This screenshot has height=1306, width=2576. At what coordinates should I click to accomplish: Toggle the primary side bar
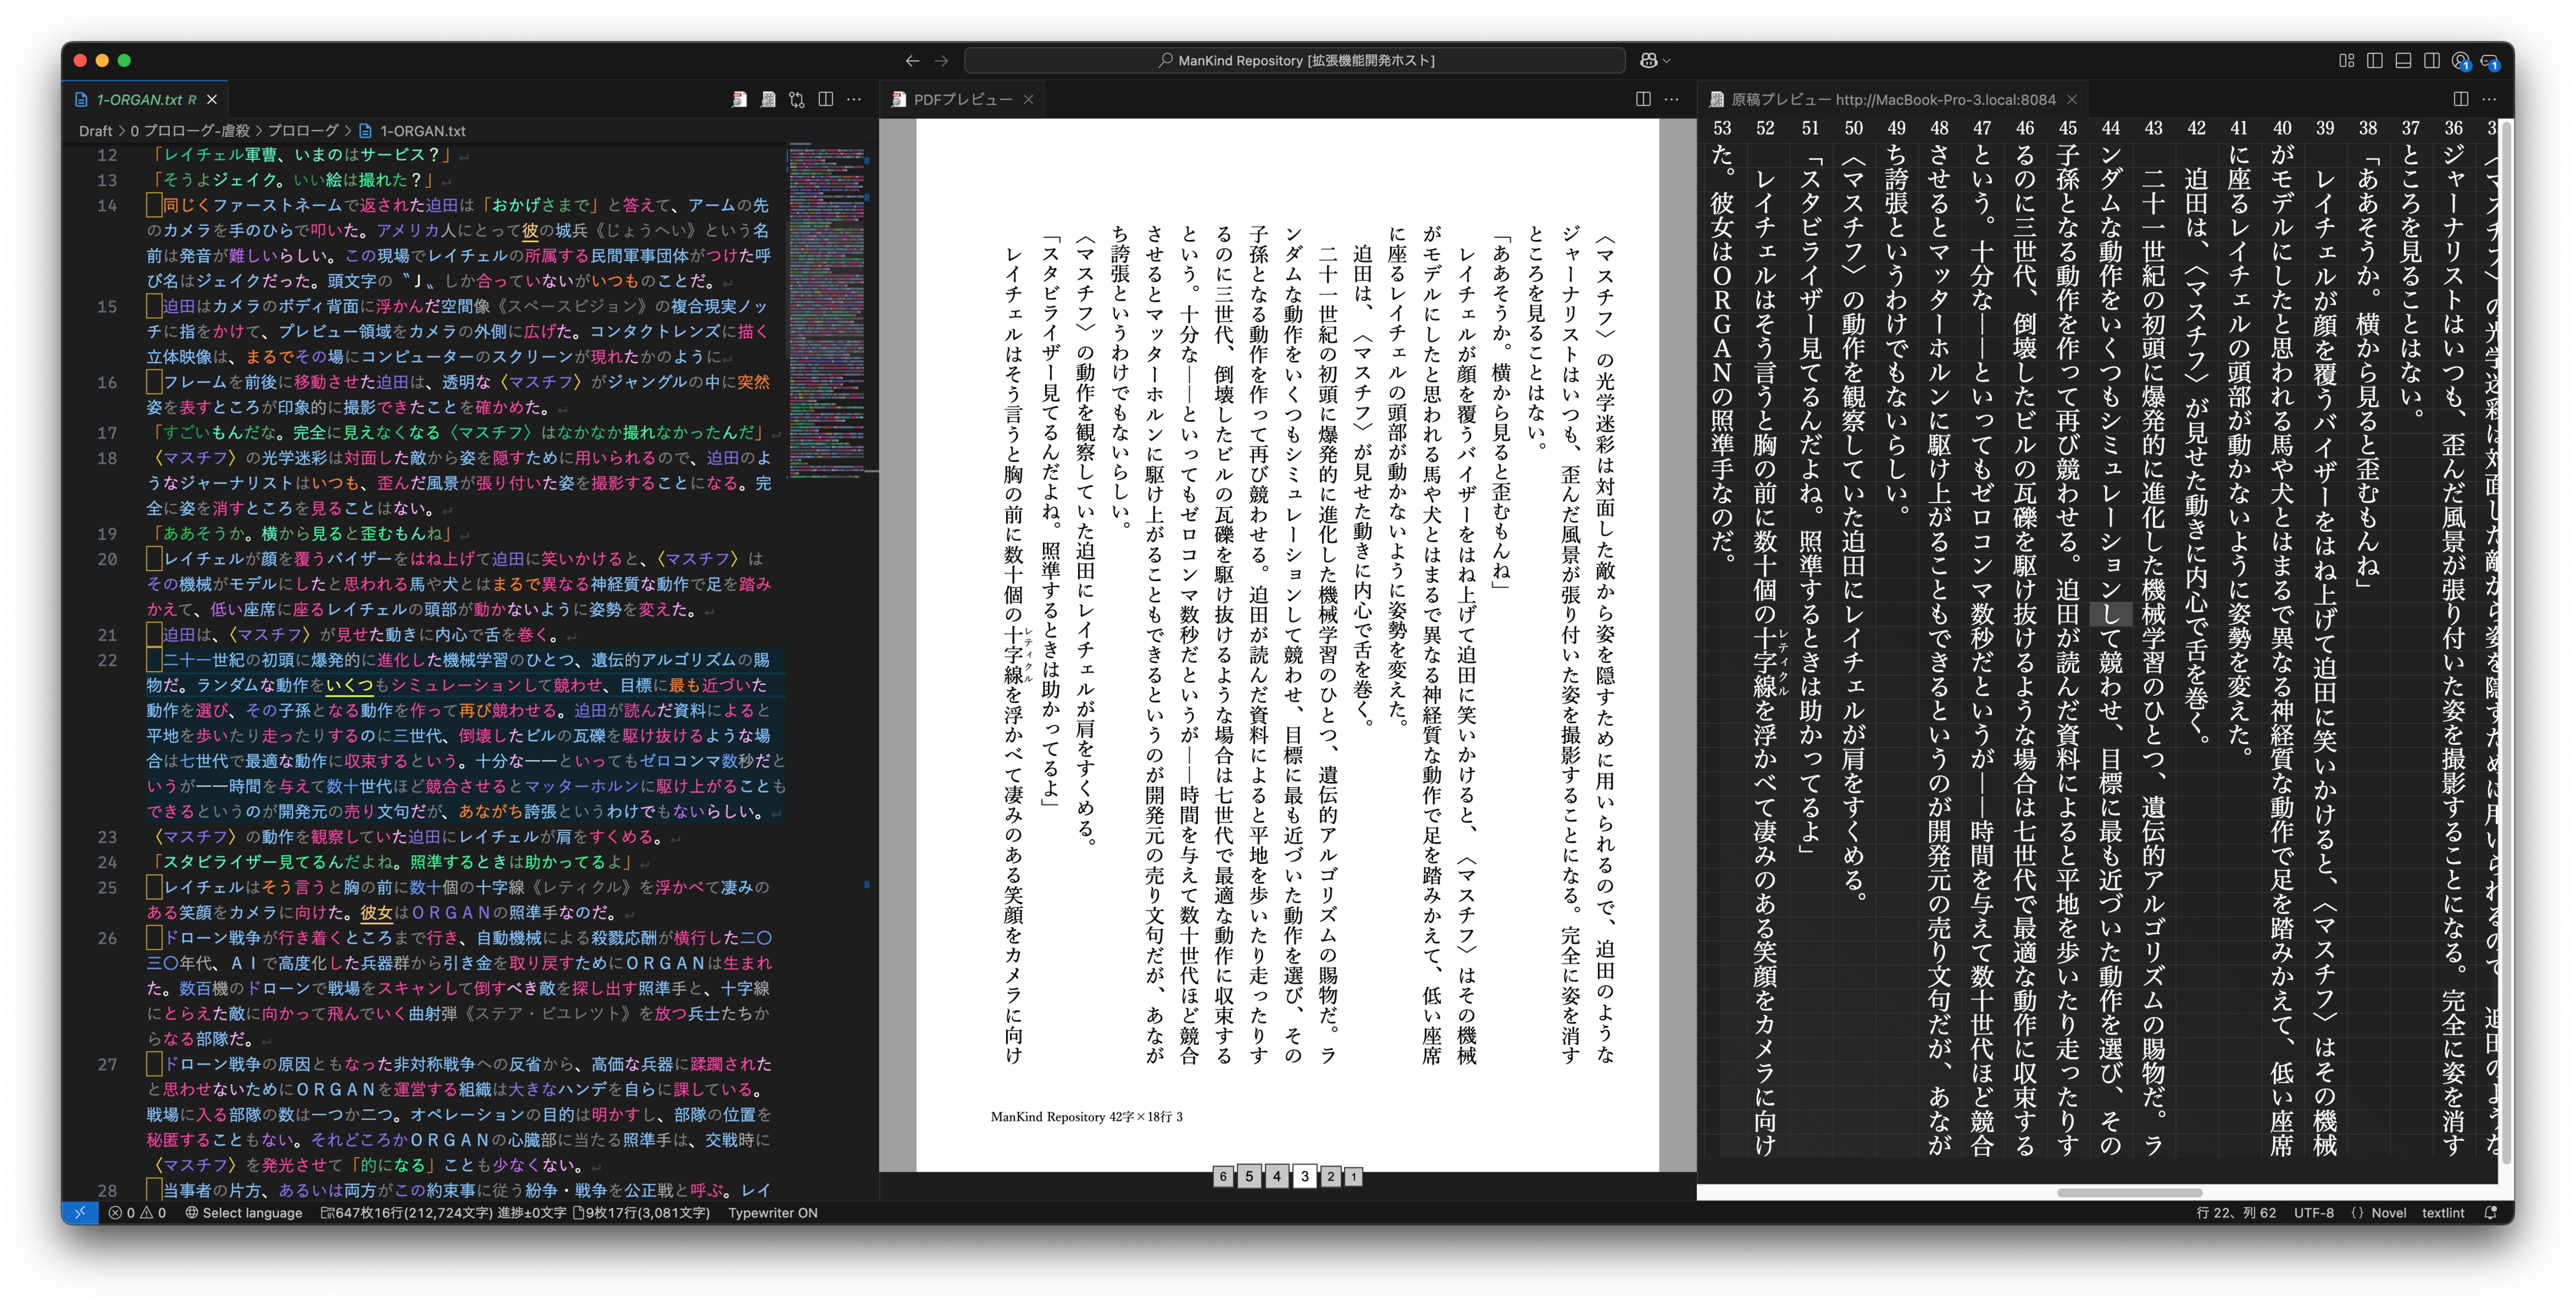[2375, 61]
